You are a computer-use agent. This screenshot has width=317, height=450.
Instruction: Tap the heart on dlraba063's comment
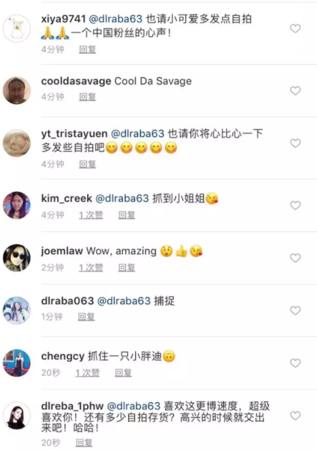pyautogui.click(x=295, y=310)
